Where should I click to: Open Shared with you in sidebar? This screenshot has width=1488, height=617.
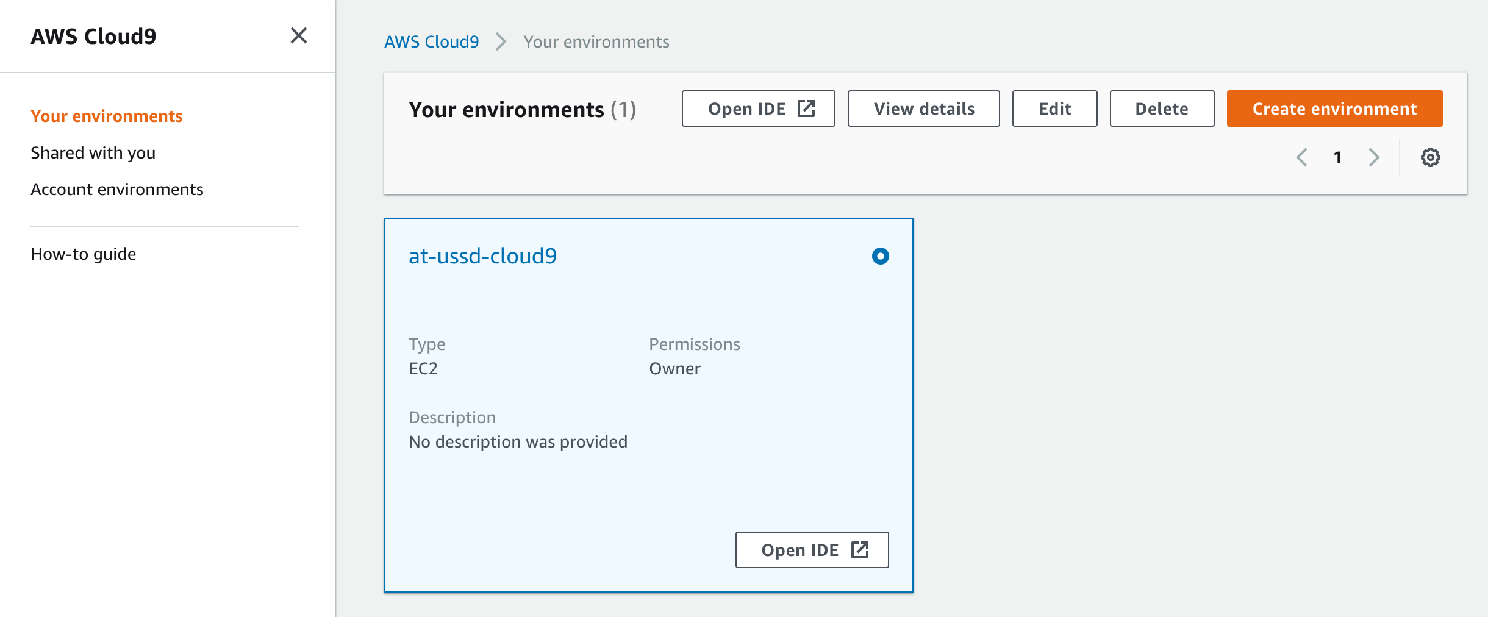pos(93,152)
